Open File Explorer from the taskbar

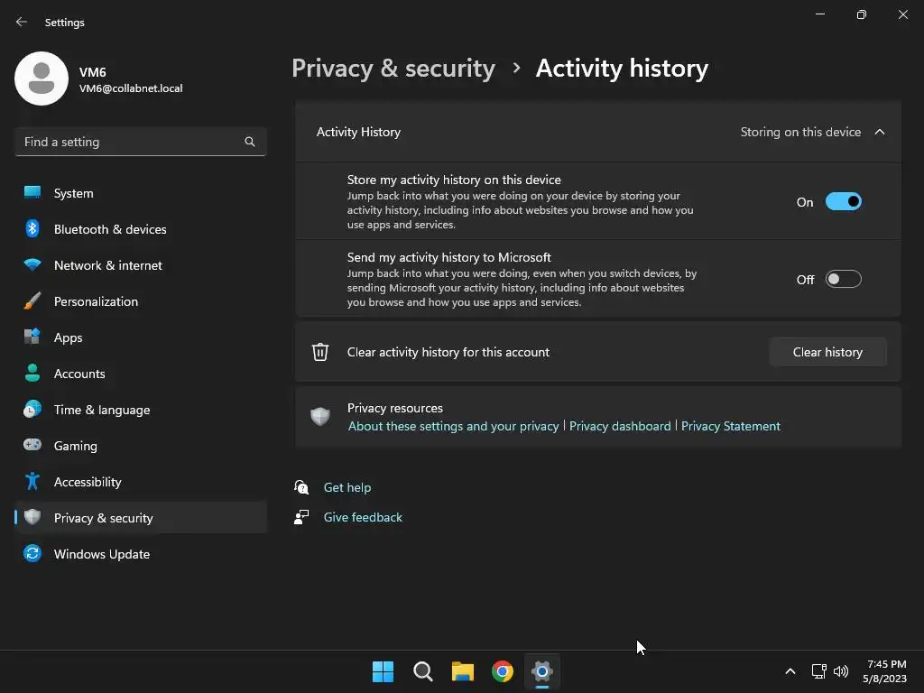[x=463, y=671]
